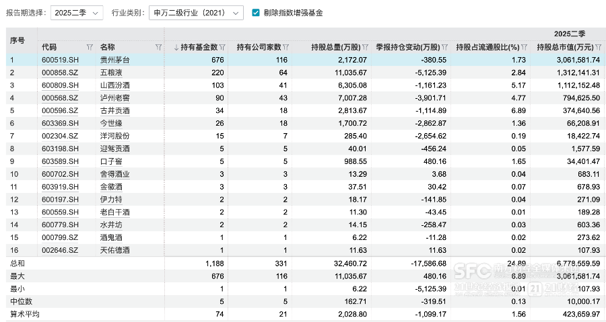Select stock name 金徽酒
Image resolution: width=606 pixels, height=322 pixels.
tap(111, 187)
